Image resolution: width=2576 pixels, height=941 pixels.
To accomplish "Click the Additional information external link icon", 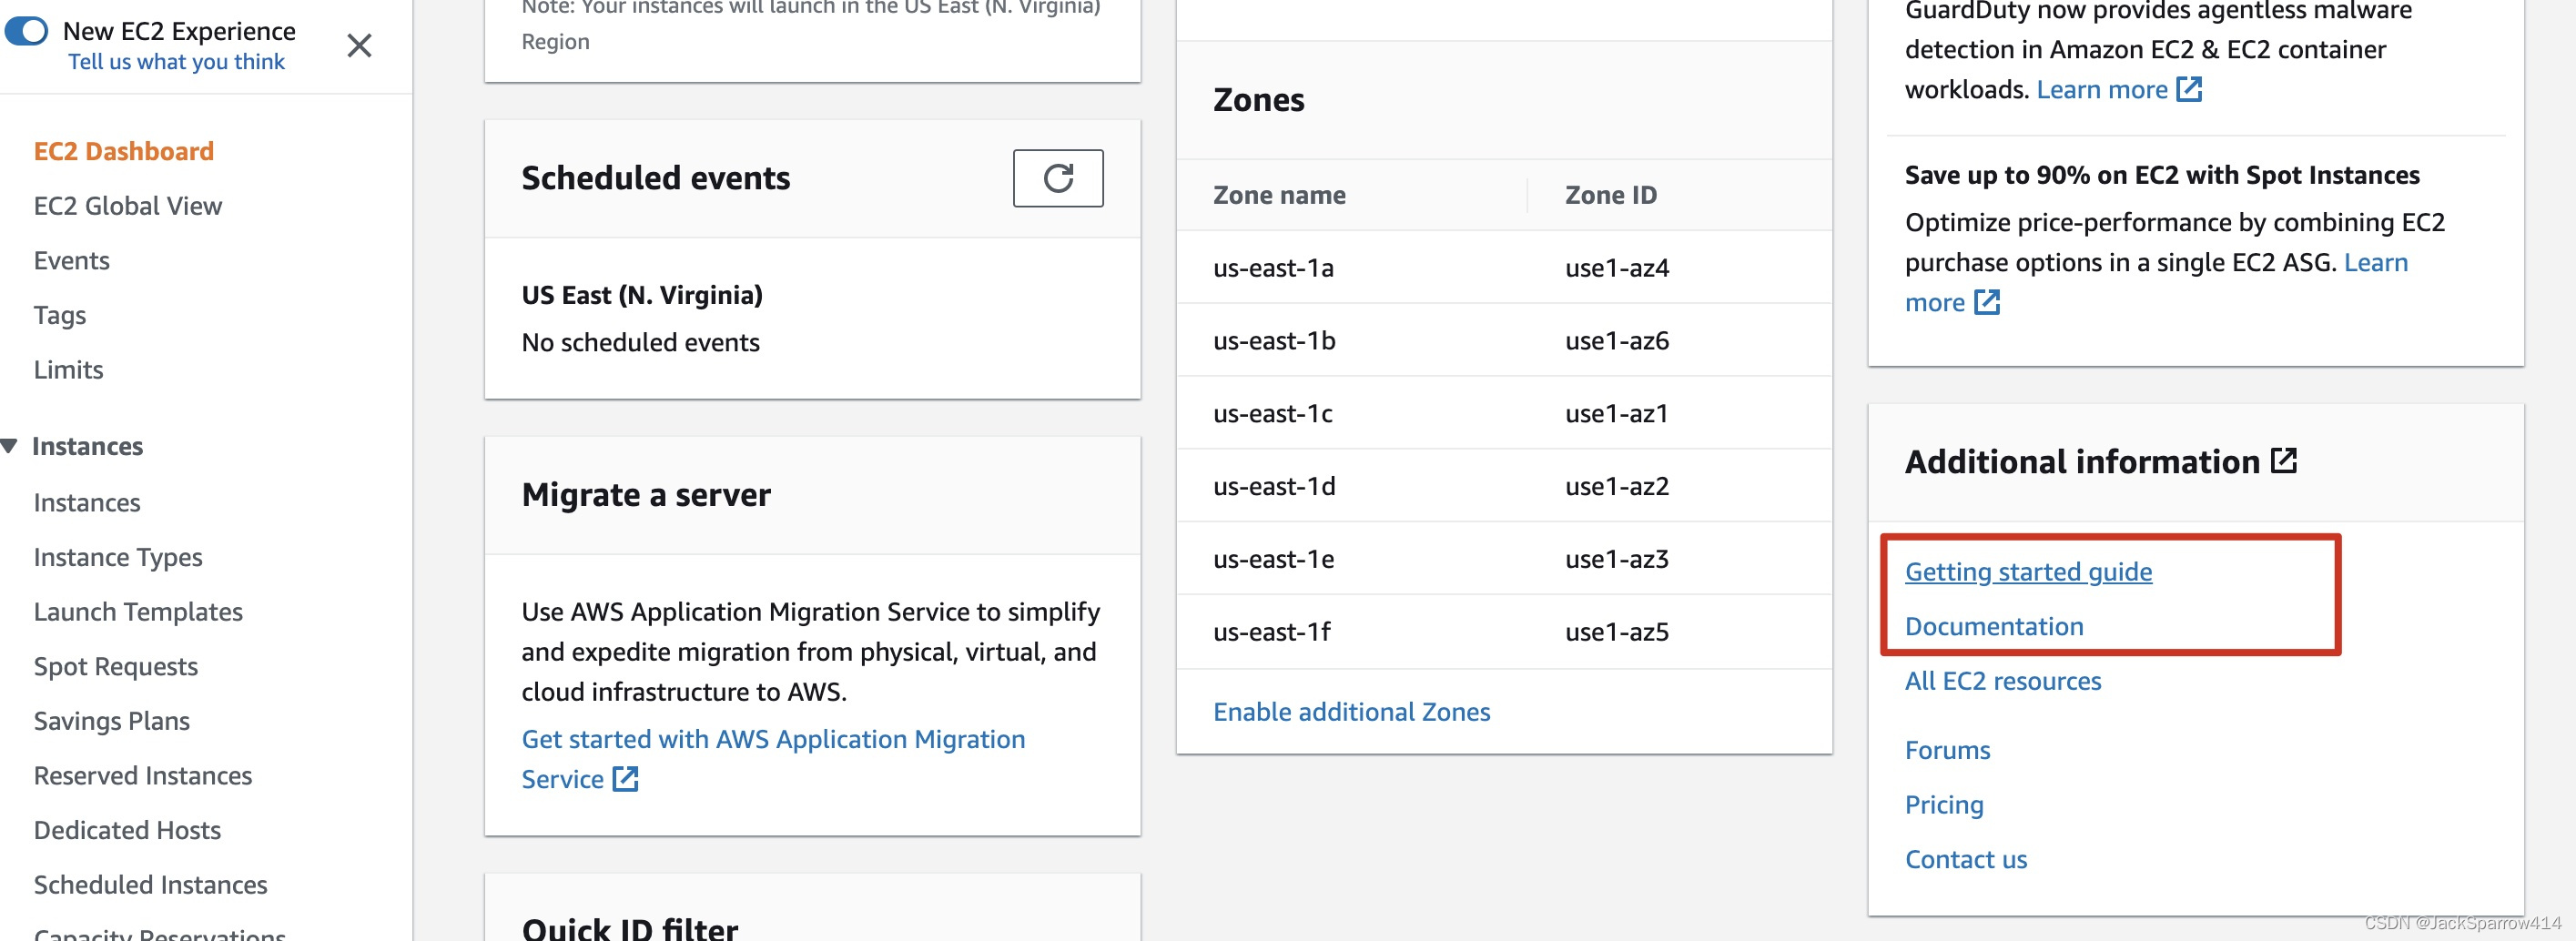I will [x=2283, y=461].
